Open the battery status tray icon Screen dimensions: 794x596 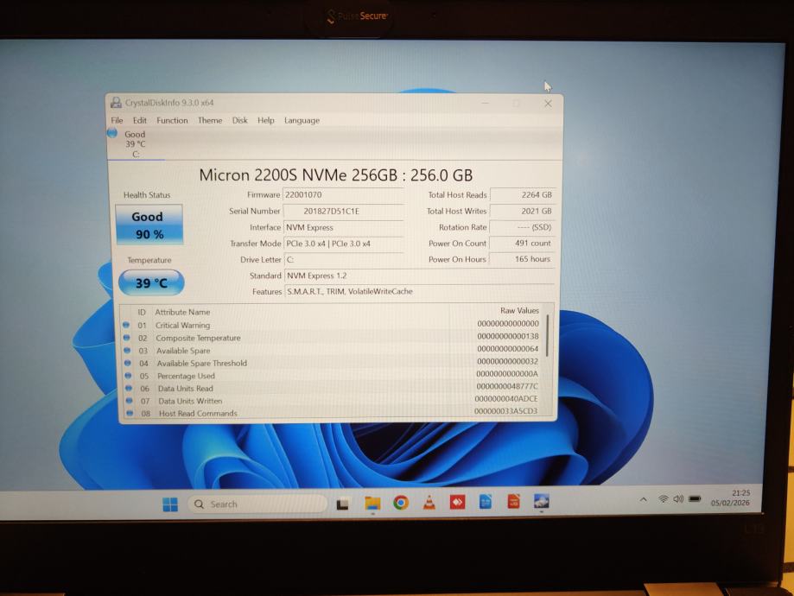point(695,499)
